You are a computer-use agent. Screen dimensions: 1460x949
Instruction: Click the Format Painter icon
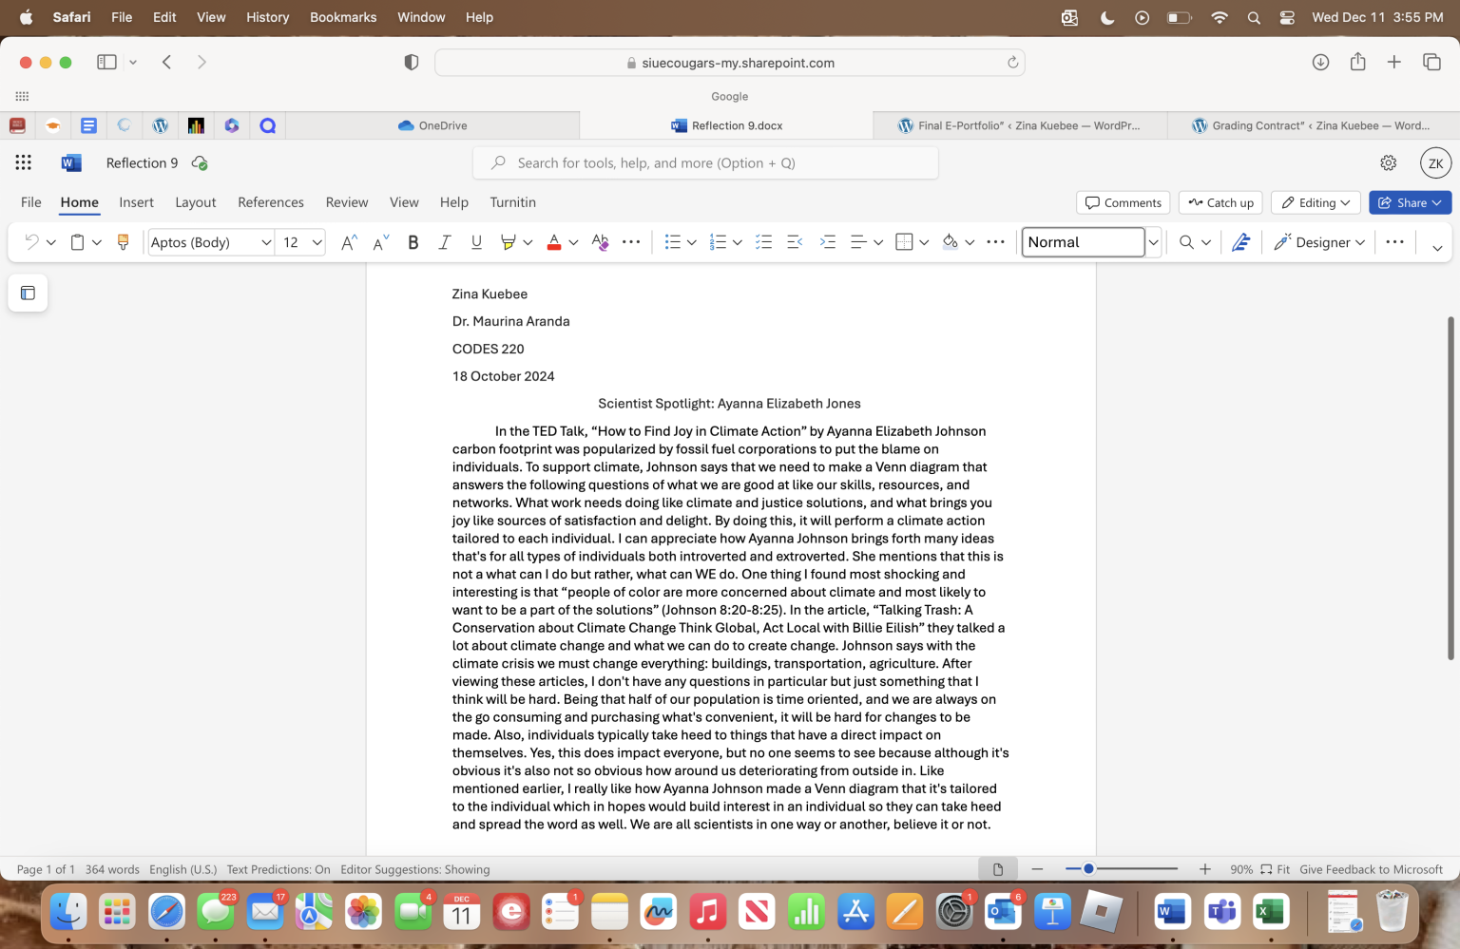123,242
